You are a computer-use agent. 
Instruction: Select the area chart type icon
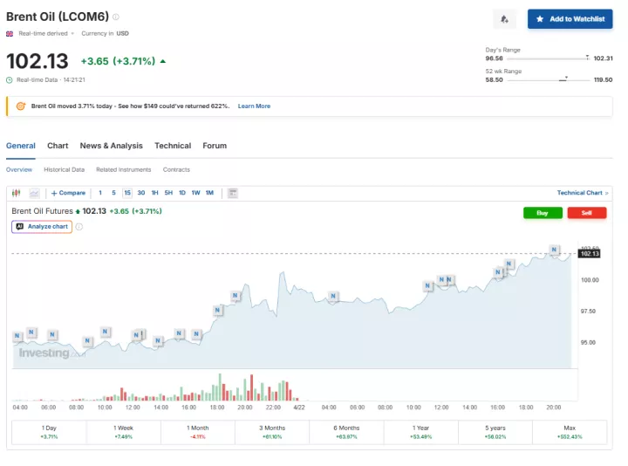coord(34,193)
